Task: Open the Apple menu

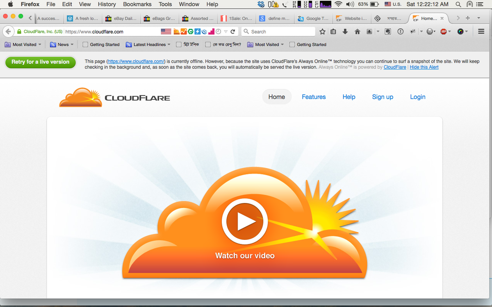Action: (x=10, y=4)
